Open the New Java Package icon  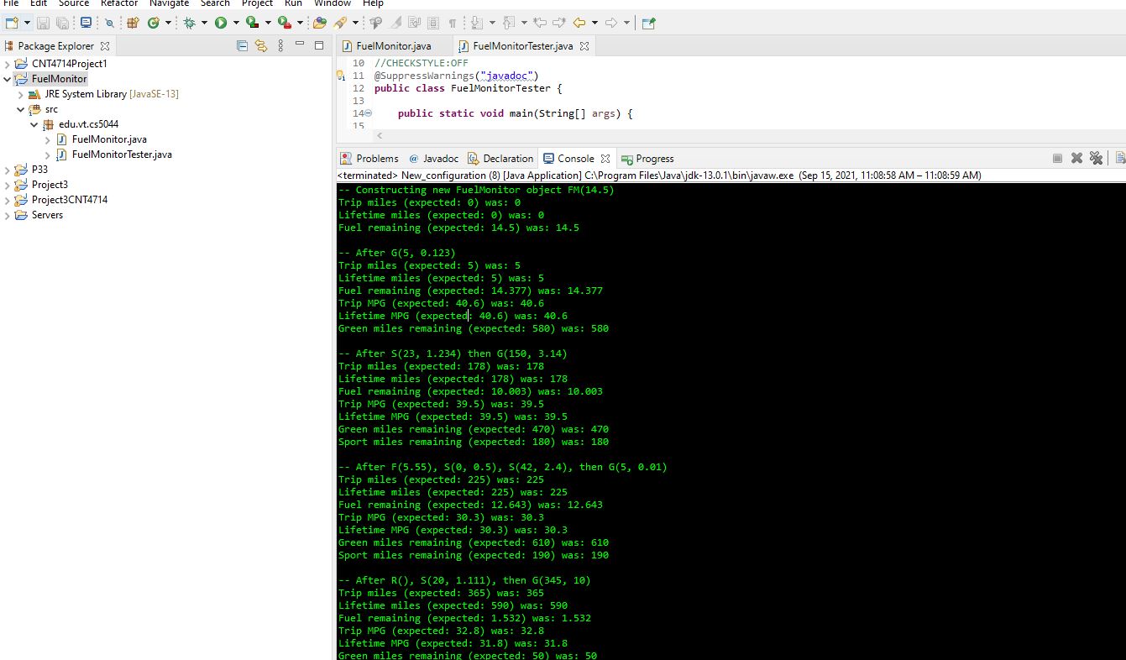(x=132, y=23)
